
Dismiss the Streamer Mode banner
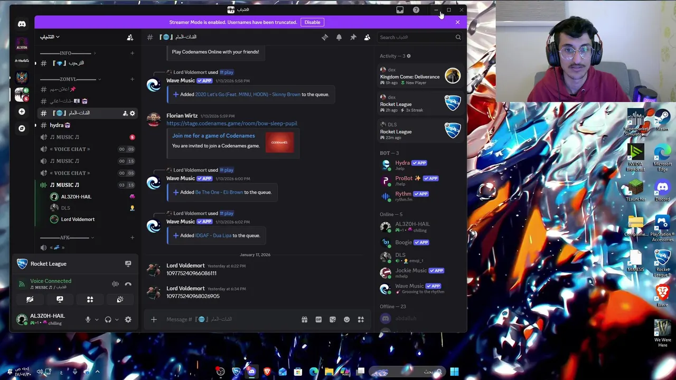coord(457,22)
